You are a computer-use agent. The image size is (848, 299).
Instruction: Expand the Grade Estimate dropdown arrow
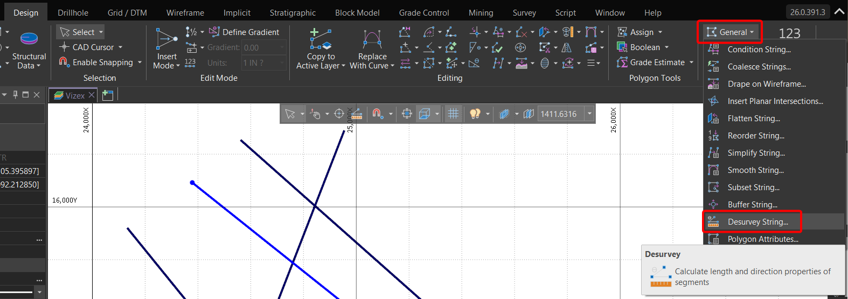tap(691, 62)
